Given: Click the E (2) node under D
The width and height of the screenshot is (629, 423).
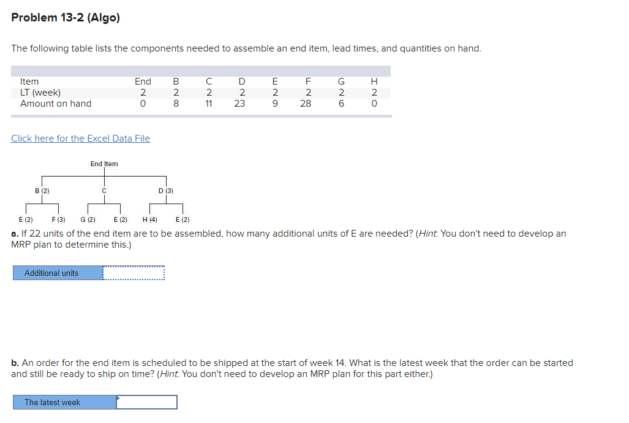Looking at the screenshot, I should tap(184, 219).
